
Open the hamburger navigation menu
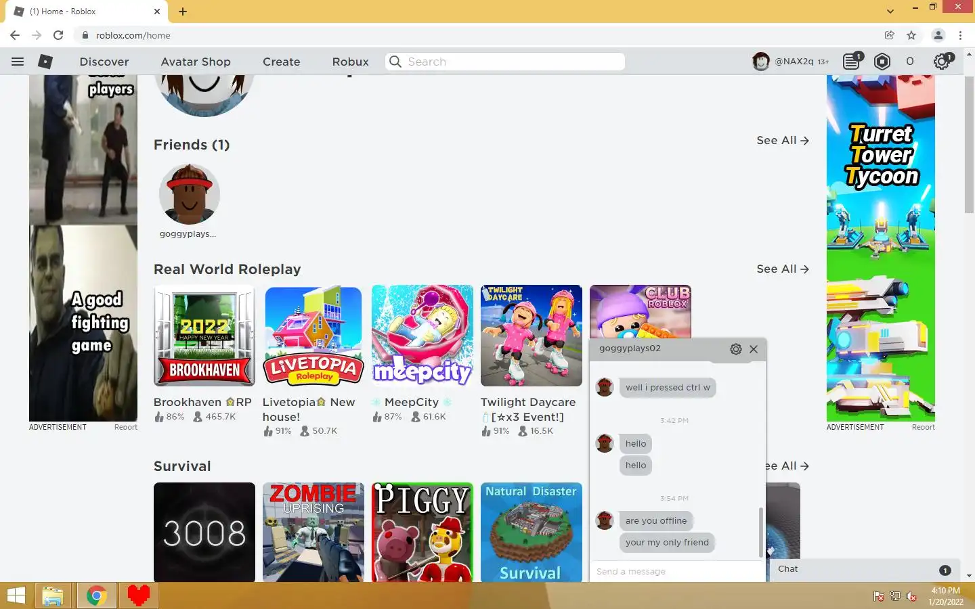click(x=18, y=62)
